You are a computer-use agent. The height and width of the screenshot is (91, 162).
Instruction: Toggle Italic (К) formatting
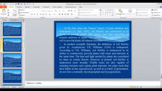(x=35, y=14)
